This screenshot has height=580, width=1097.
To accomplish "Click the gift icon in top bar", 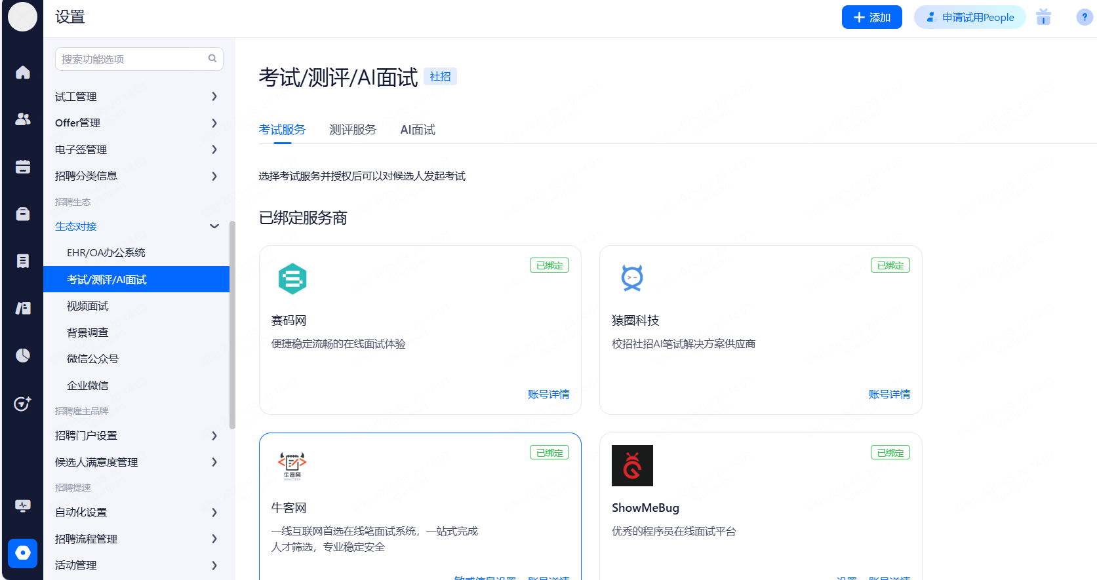I will (1043, 17).
